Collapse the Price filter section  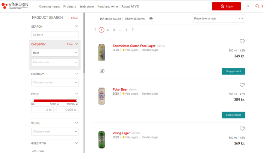77,94
